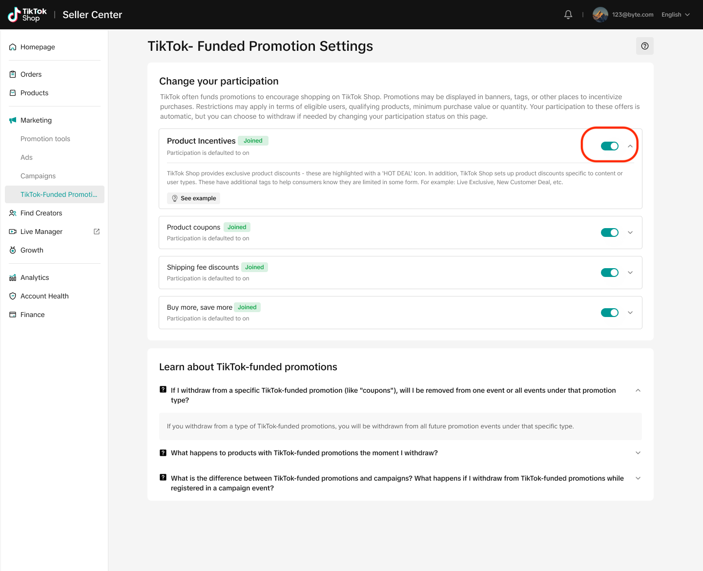Click the See example button
This screenshot has width=703, height=571.
pos(193,198)
